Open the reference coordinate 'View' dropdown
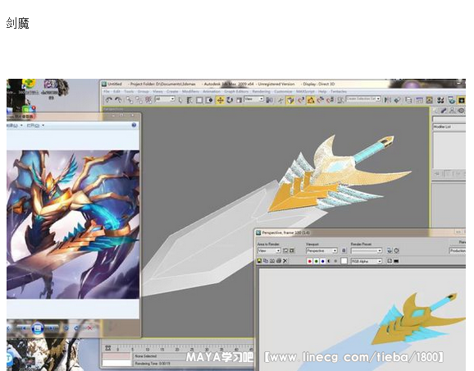Image resolution: width=474 pixels, height=371 pixels. click(x=254, y=99)
